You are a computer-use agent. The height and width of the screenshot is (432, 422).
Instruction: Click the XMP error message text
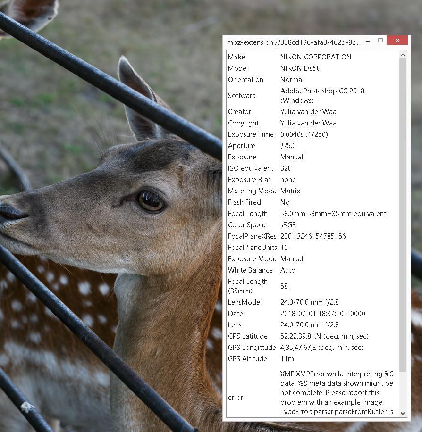click(x=337, y=392)
